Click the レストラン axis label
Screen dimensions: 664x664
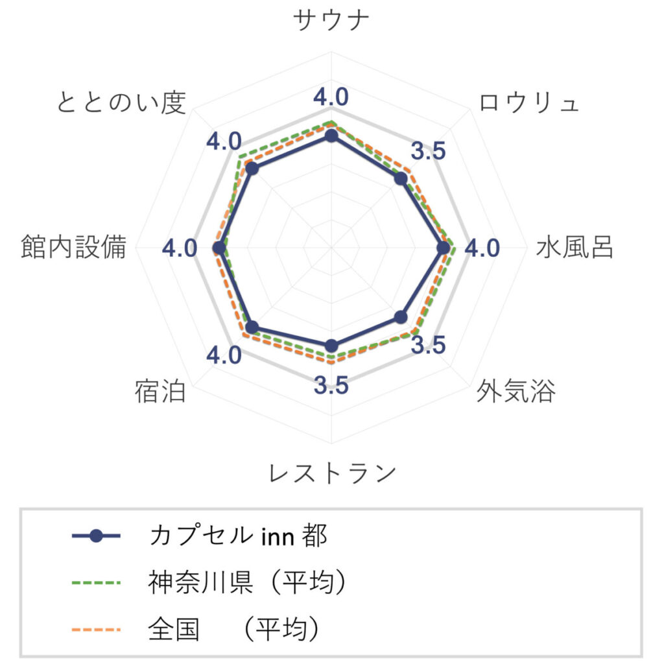(333, 473)
